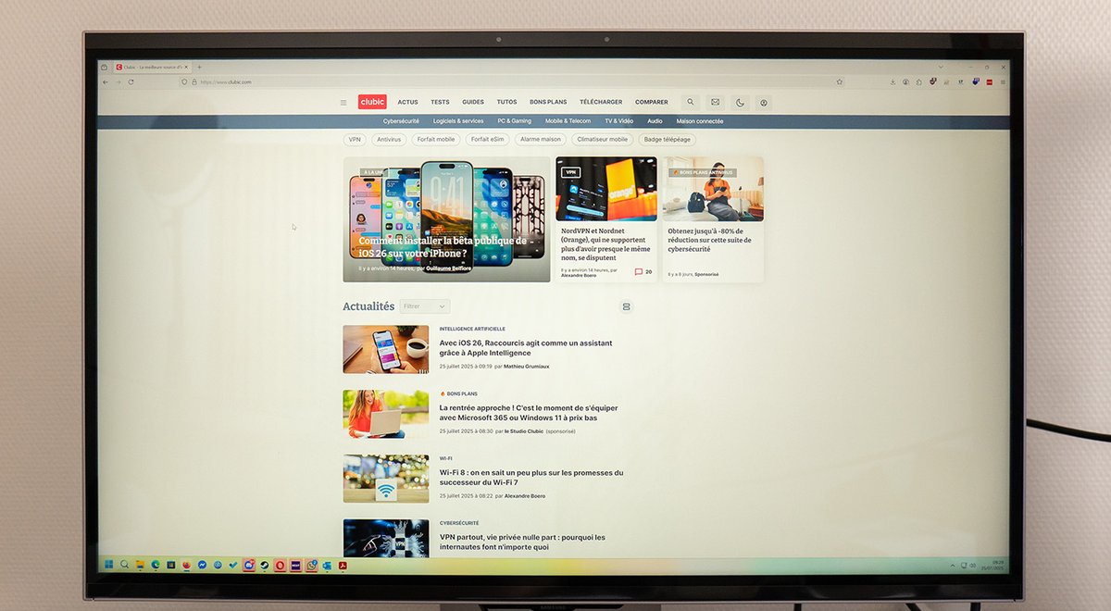
Task: Open the Clubic hamburger menu
Action: point(343,103)
